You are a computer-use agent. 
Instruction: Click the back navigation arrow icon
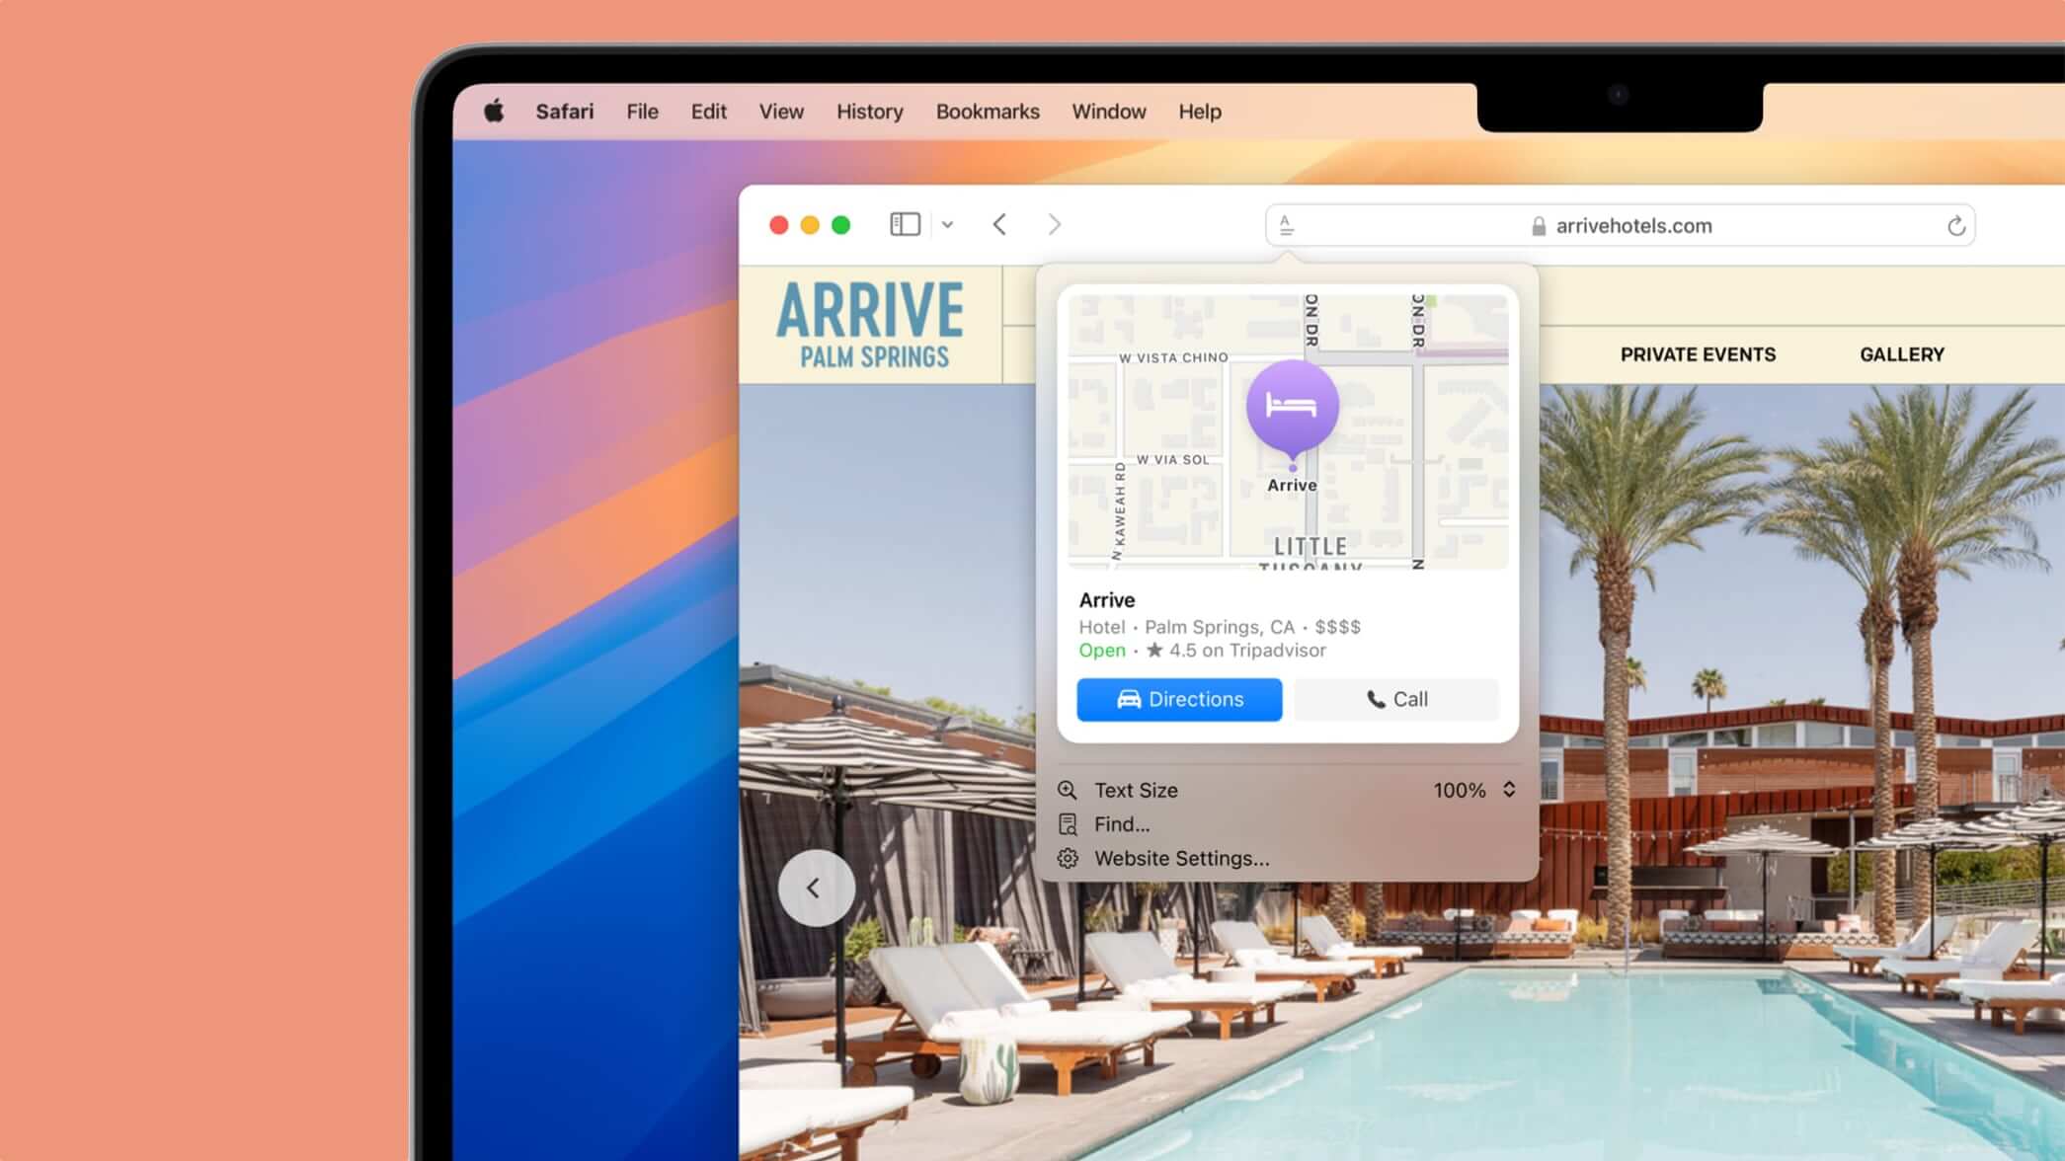point(1001,224)
